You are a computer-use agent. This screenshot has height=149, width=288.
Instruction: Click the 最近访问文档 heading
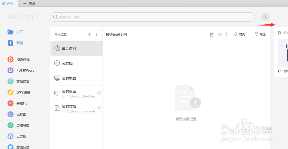116,35
